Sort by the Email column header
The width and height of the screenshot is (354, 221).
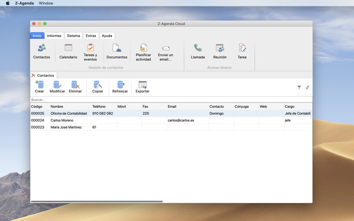[188, 107]
